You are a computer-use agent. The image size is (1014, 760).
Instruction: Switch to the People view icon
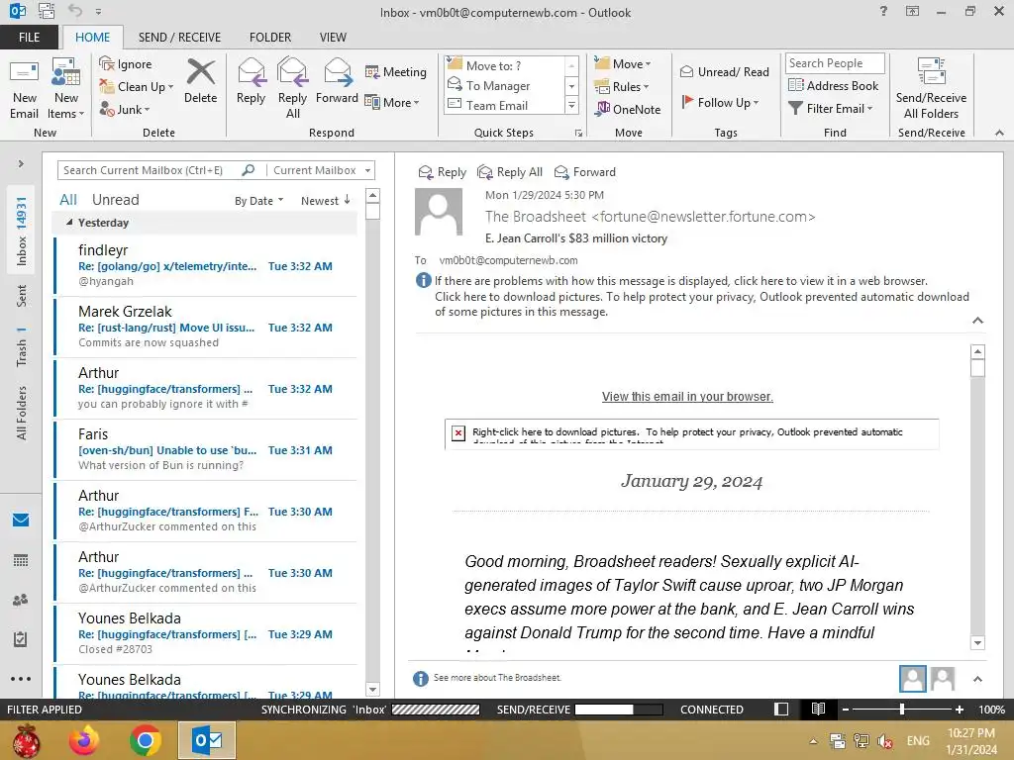point(21,600)
